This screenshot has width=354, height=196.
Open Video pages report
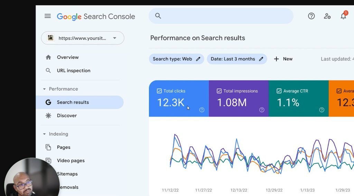tap(71, 160)
